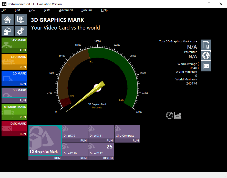
Task: Select the CPU Mark tile
Action: pyautogui.click(x=14, y=60)
